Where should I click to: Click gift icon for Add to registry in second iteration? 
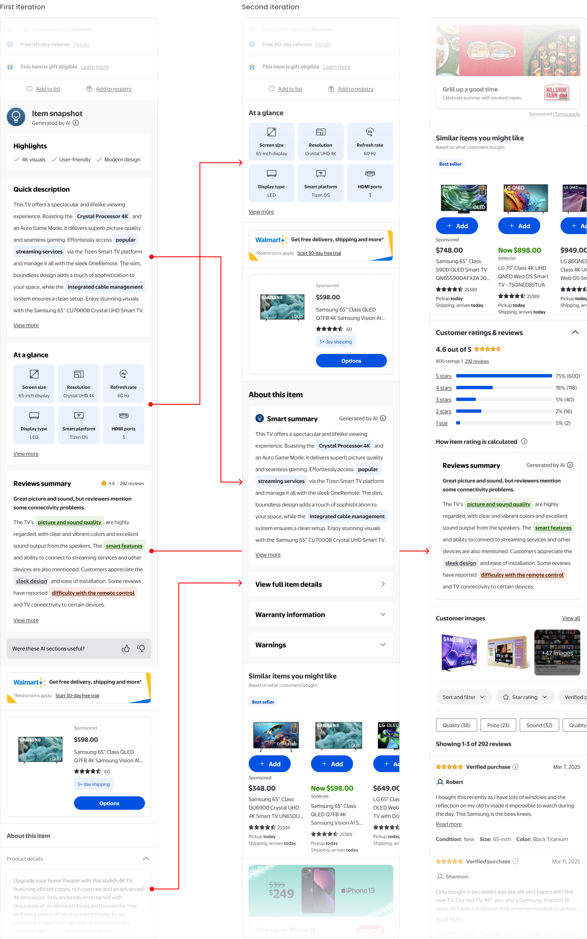pos(331,89)
